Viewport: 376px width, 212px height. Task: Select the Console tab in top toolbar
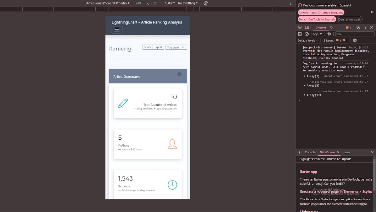321,27
